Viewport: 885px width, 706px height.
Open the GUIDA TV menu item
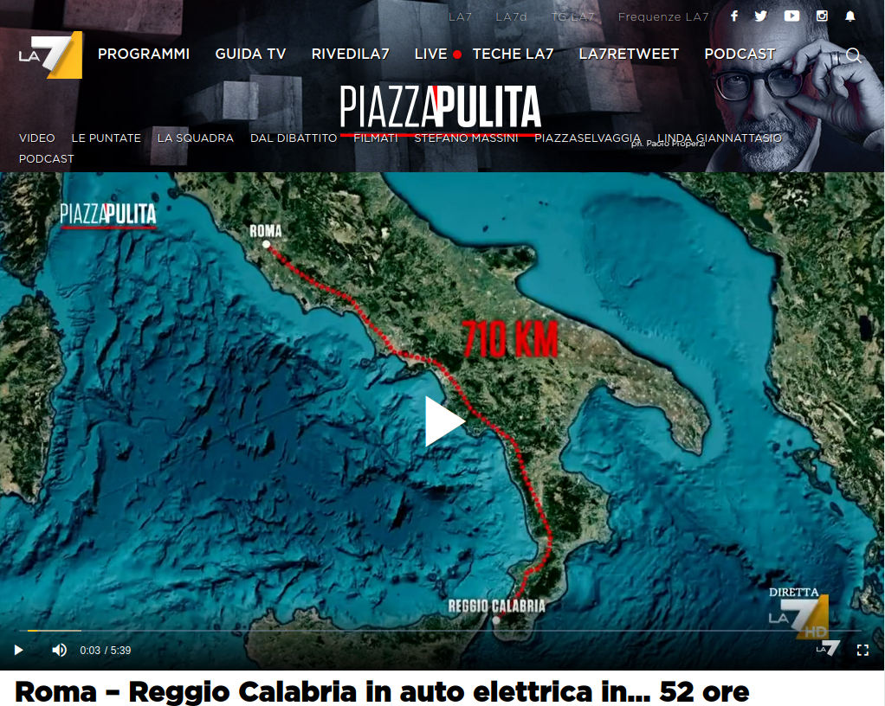(x=250, y=55)
